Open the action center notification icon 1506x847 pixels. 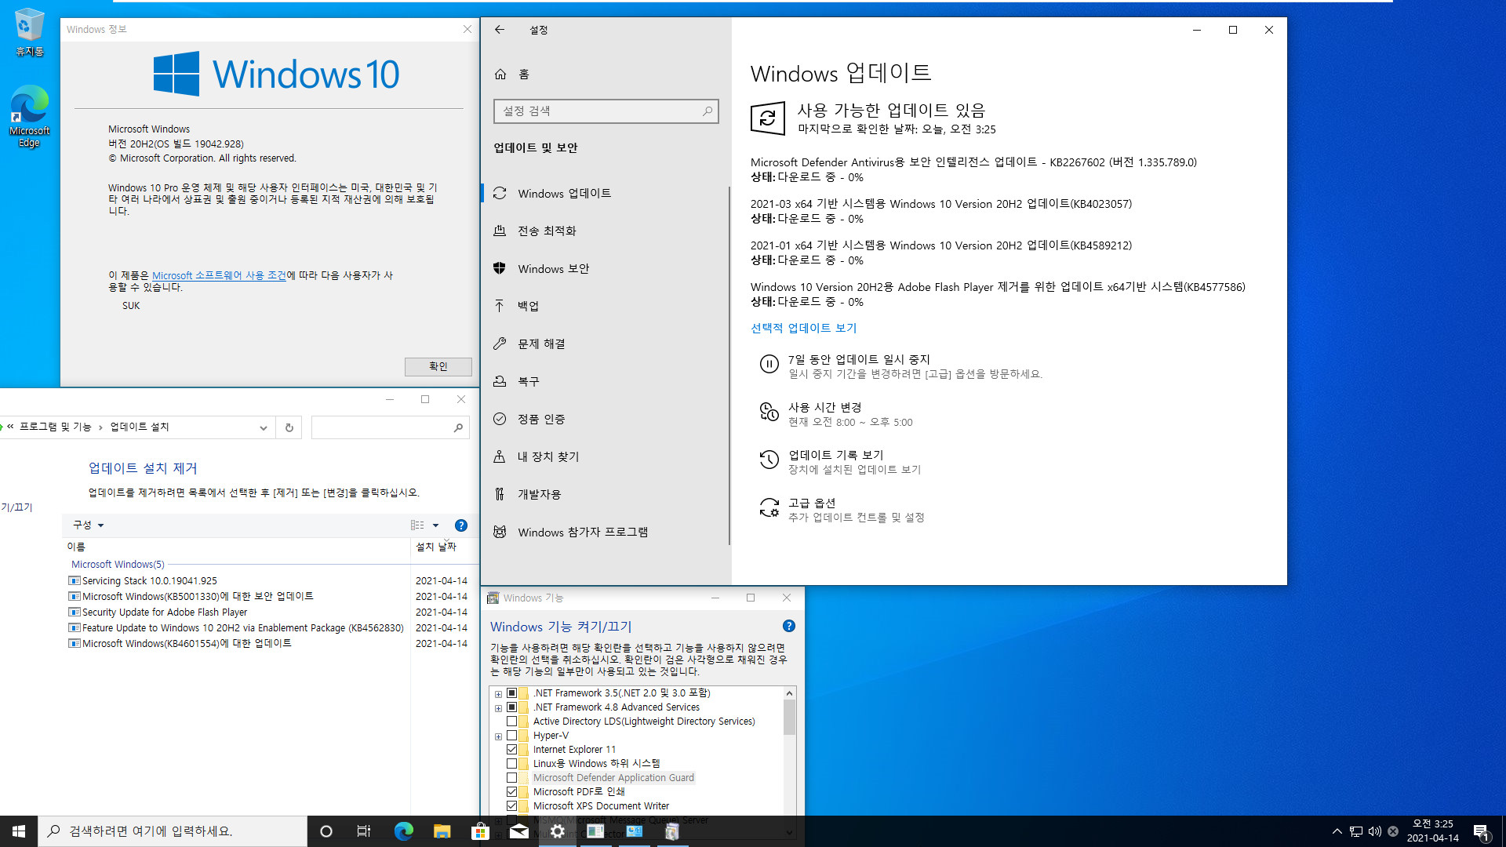(1482, 831)
